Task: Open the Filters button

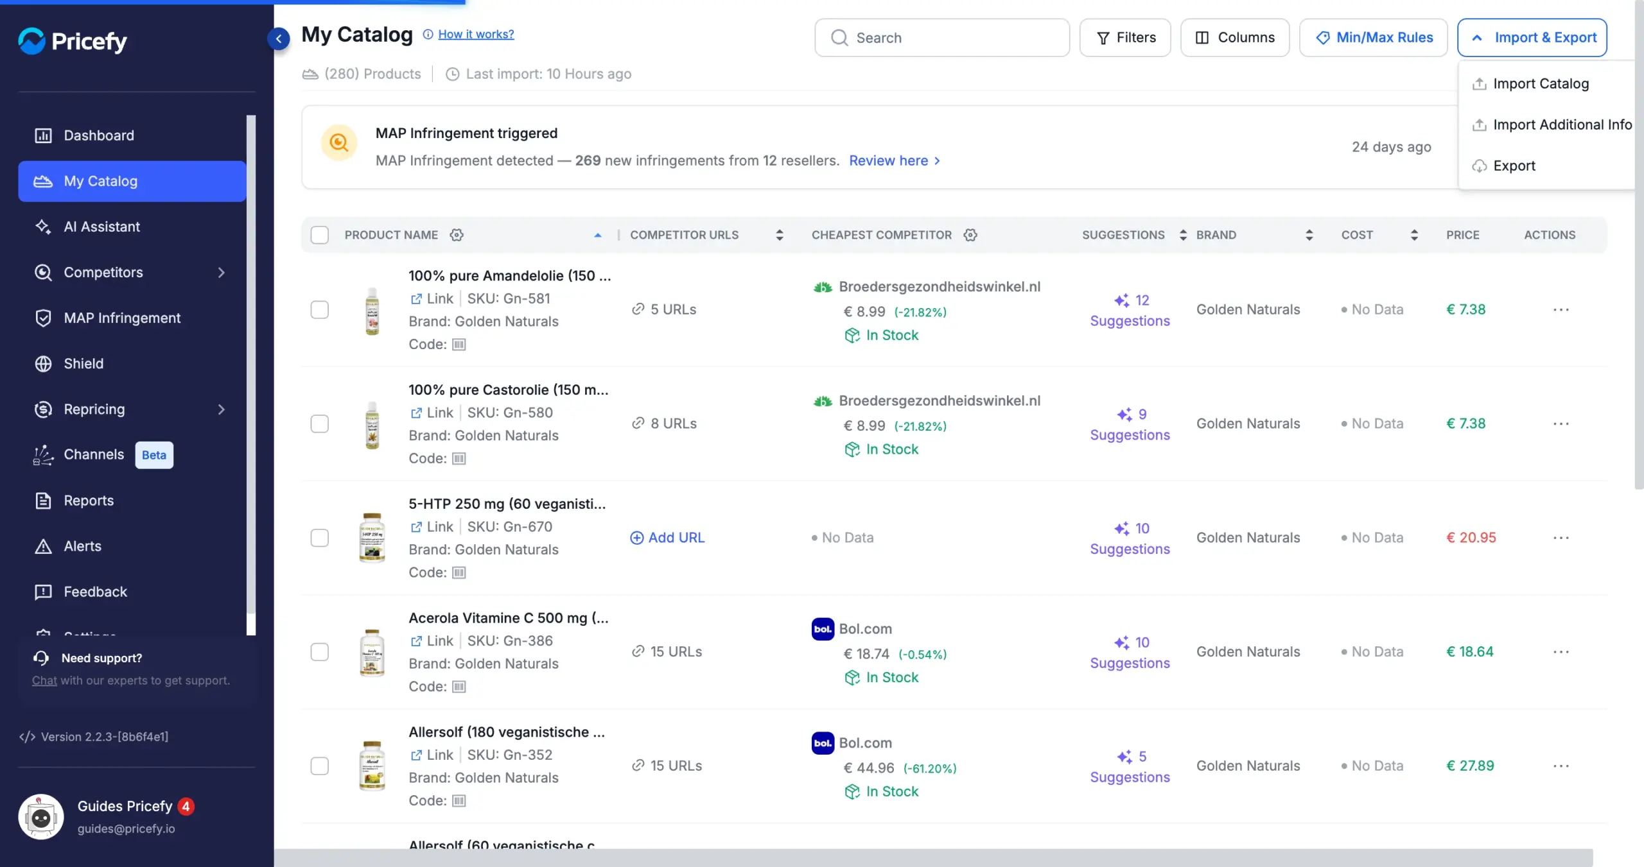Action: pos(1125,38)
